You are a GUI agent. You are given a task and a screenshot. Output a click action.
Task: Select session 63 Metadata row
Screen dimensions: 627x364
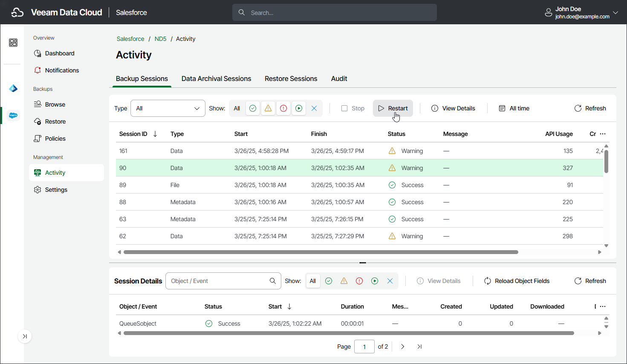click(359, 219)
